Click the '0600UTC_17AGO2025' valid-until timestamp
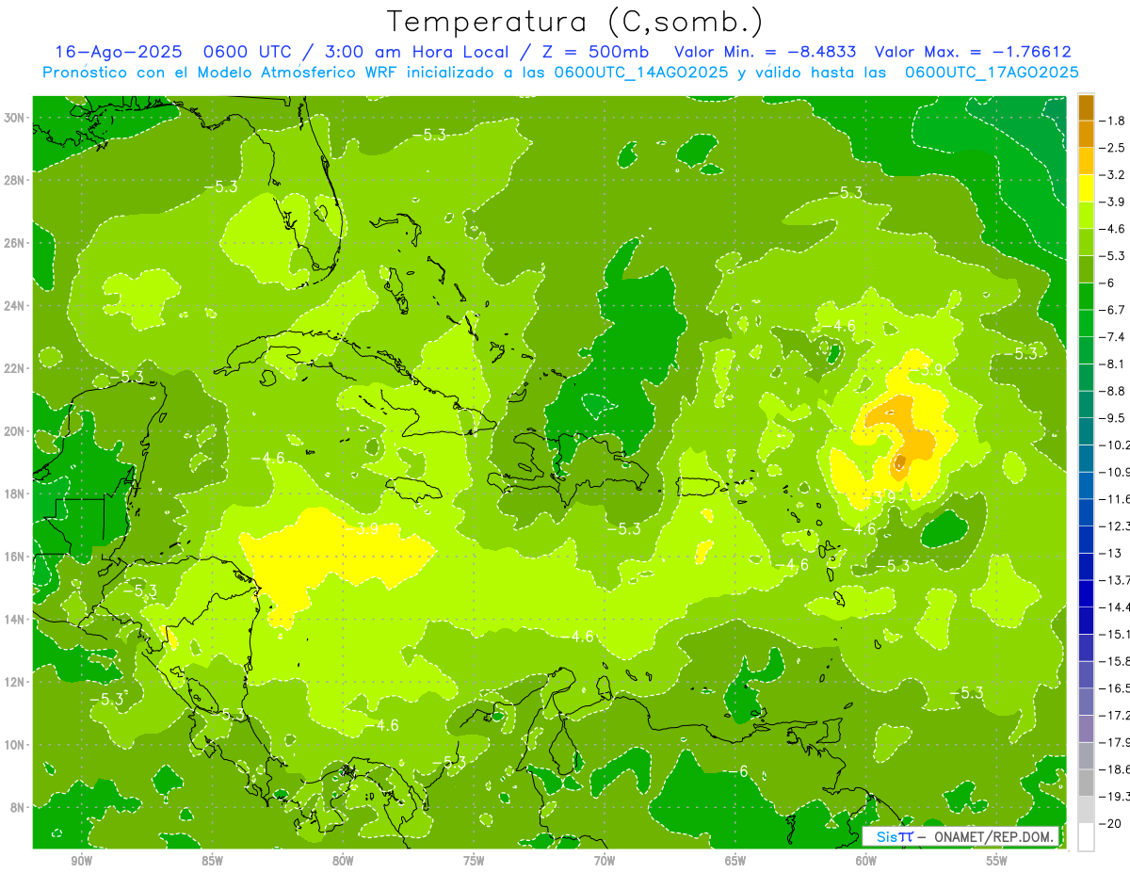1130x873 pixels. [x=992, y=73]
